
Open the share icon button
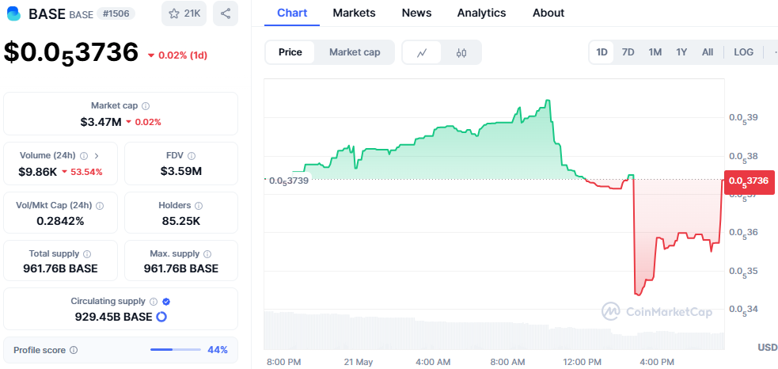coord(226,13)
